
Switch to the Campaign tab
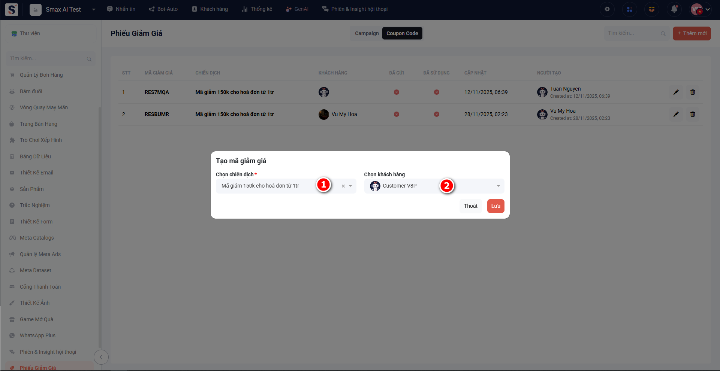(367, 33)
